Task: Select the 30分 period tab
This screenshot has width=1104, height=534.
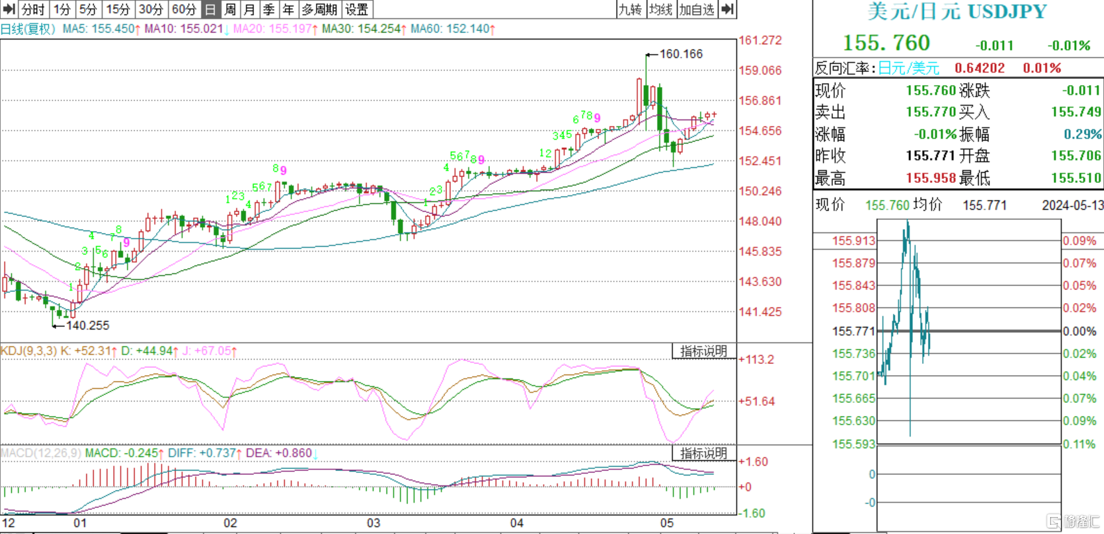Action: [x=151, y=9]
